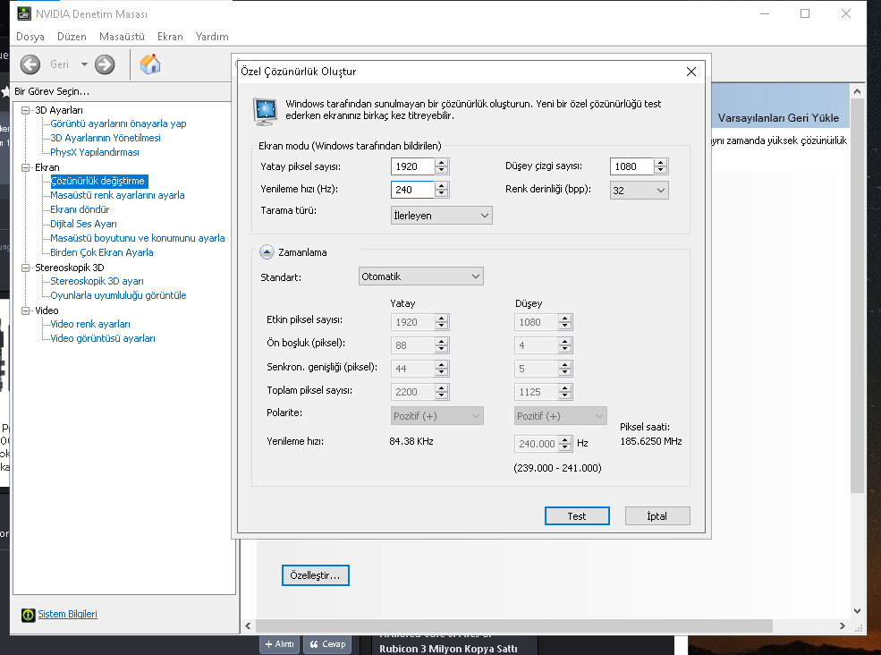Minimize the NVIDIA Denetim Masası window
Image resolution: width=881 pixels, height=655 pixels.
point(765,13)
